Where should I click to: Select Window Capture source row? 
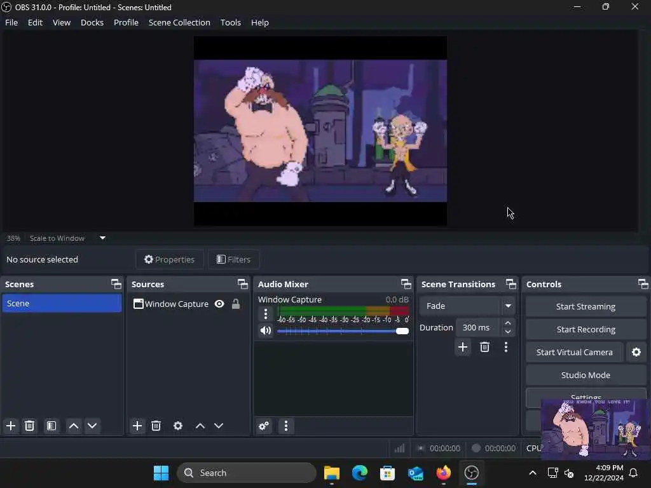pyautogui.click(x=188, y=304)
